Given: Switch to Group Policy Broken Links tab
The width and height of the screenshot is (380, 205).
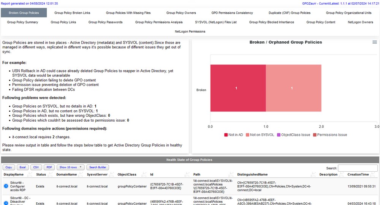Looking at the screenshot, I should 72,13.
